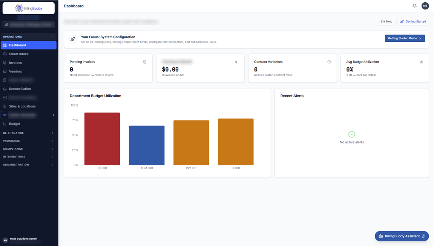434x246 pixels.
Task: Collapse the Operations section
Action: click(28, 37)
